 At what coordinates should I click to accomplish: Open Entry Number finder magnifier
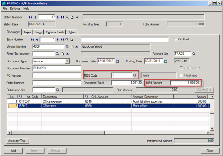[x=67, y=40]
